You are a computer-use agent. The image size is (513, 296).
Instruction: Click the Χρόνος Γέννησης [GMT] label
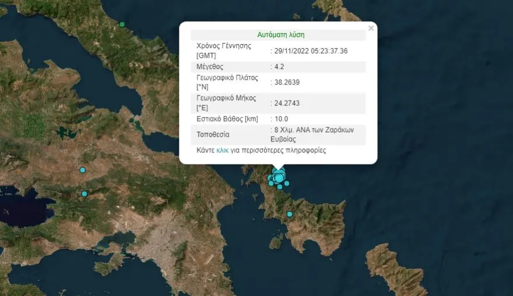224,51
